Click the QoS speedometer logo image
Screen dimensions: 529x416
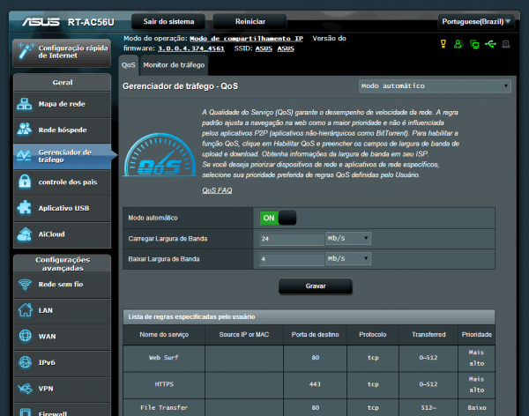pyautogui.click(x=160, y=155)
